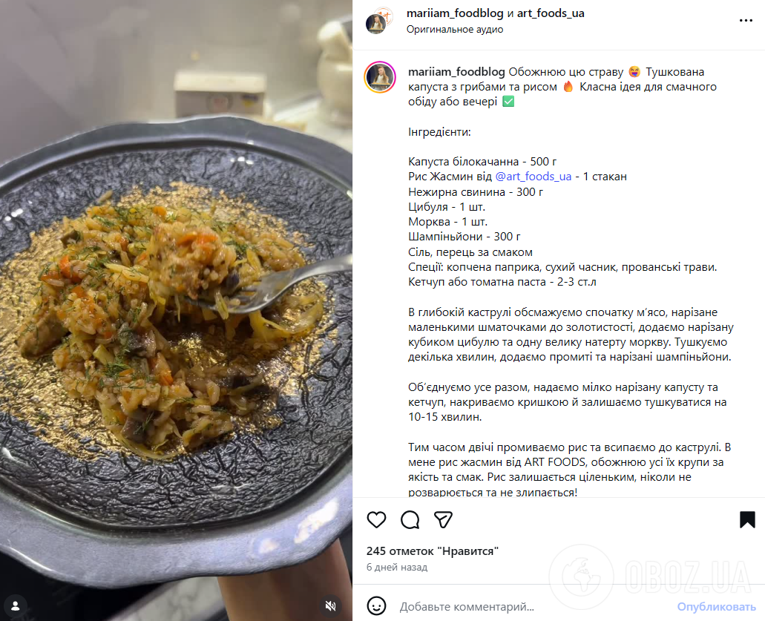Viewport: 765px width, 621px height.
Task: Unmute the video sound
Action: pos(332,605)
